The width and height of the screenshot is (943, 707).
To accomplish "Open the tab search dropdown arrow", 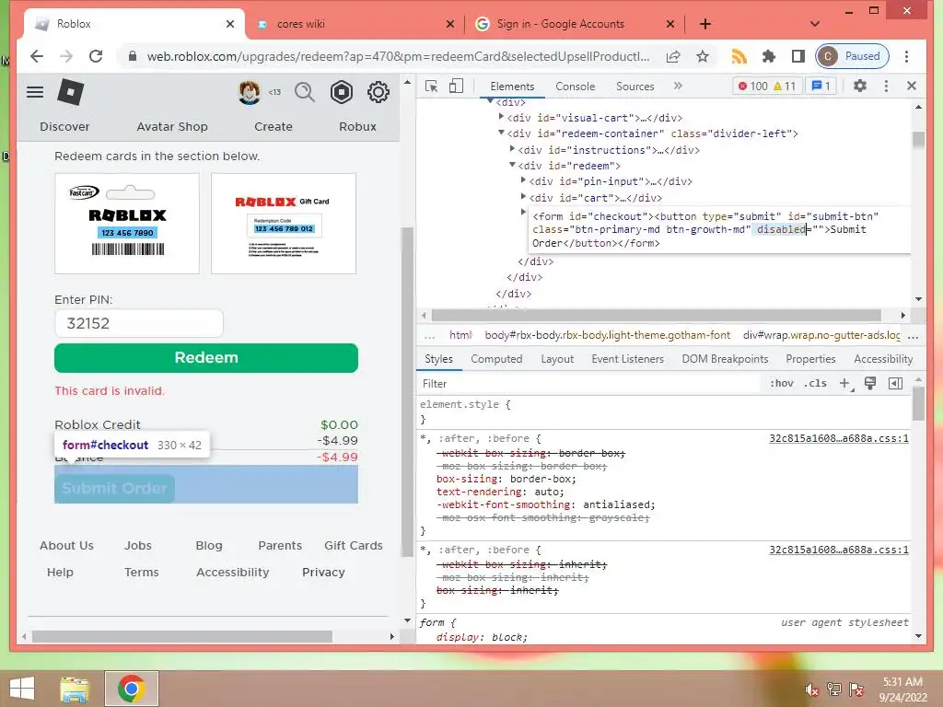I will point(814,24).
